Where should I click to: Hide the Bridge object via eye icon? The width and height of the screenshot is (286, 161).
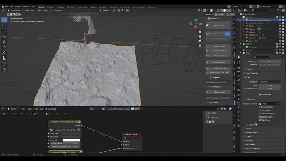tap(280, 26)
